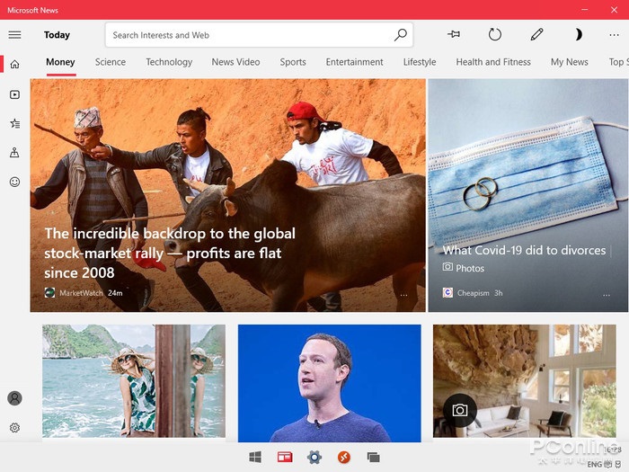Select the Money tab
The width and height of the screenshot is (629, 472).
pos(60,62)
